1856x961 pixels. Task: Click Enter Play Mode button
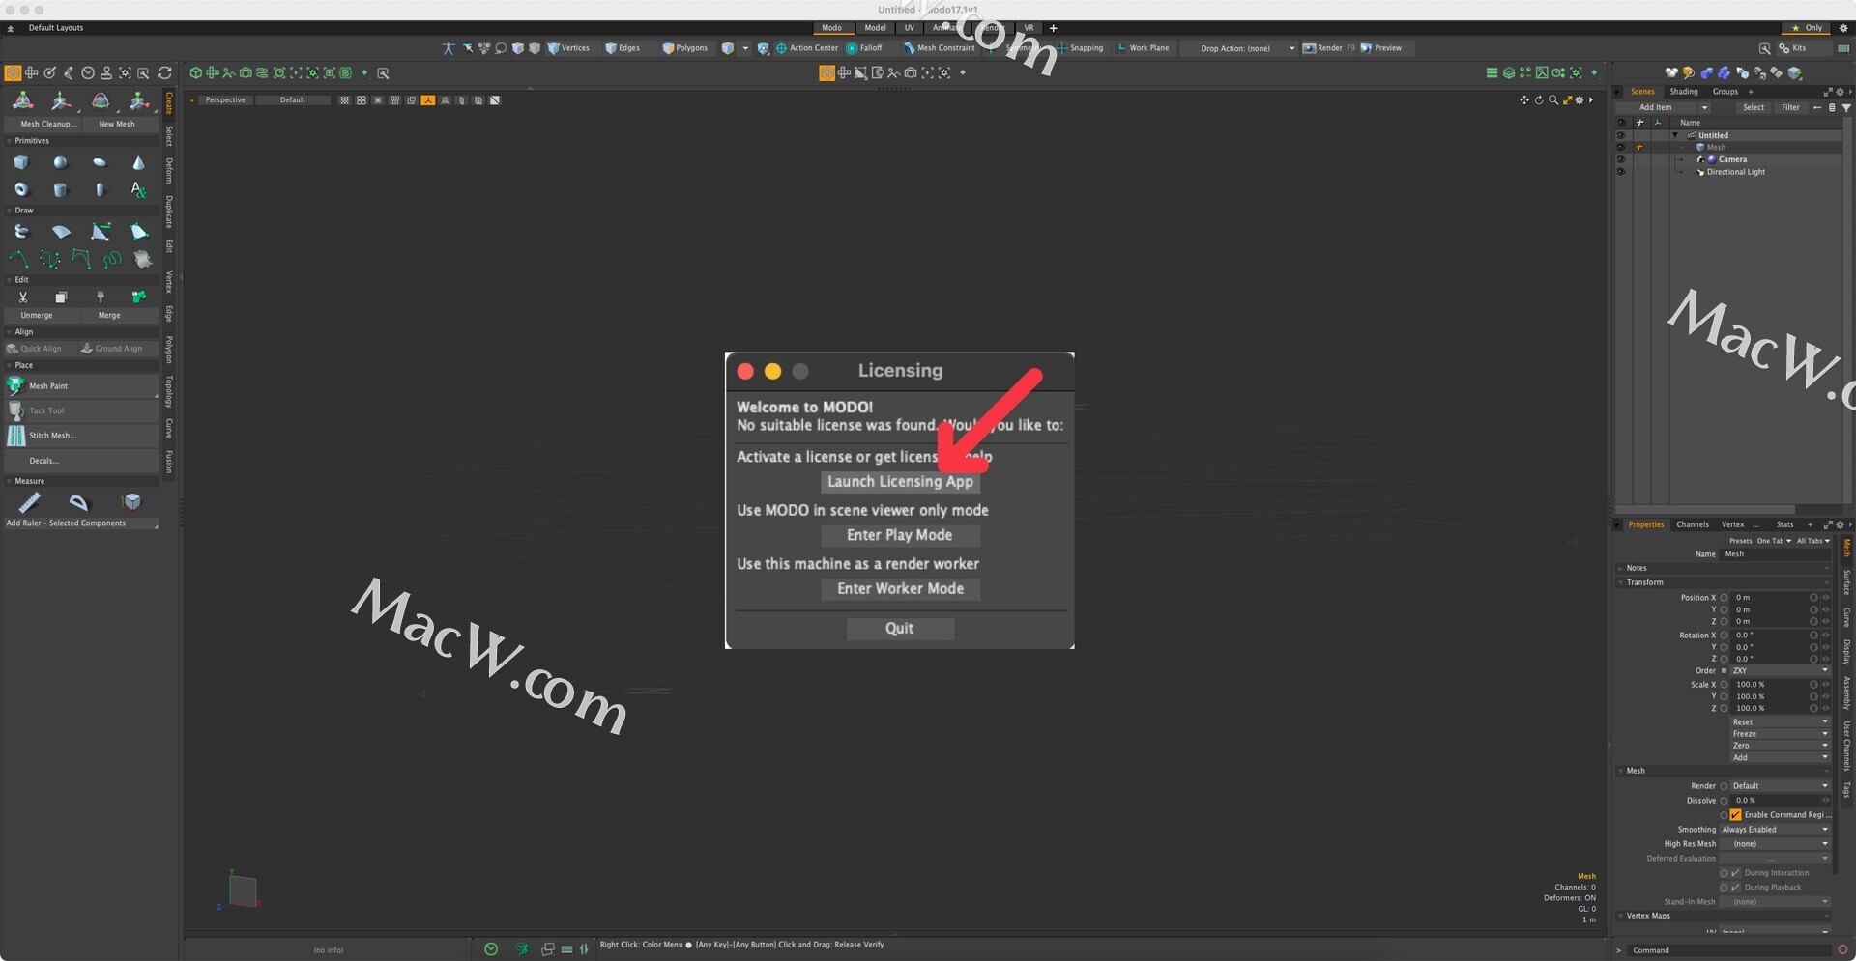point(900,535)
